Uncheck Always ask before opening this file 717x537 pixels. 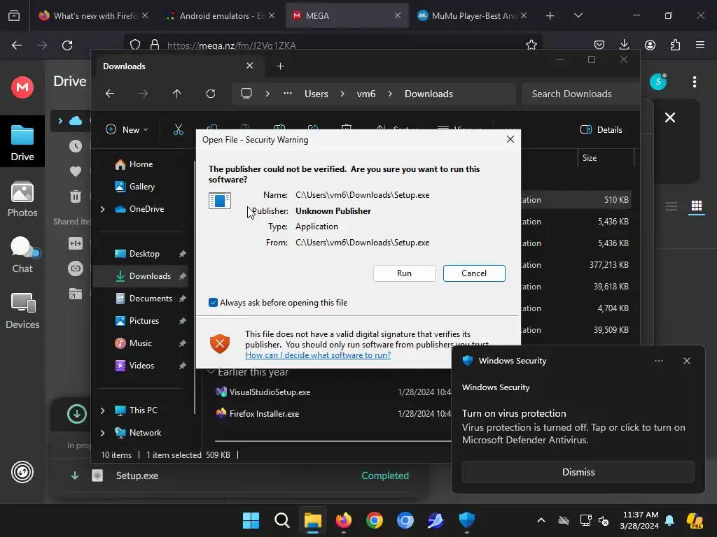(x=213, y=302)
